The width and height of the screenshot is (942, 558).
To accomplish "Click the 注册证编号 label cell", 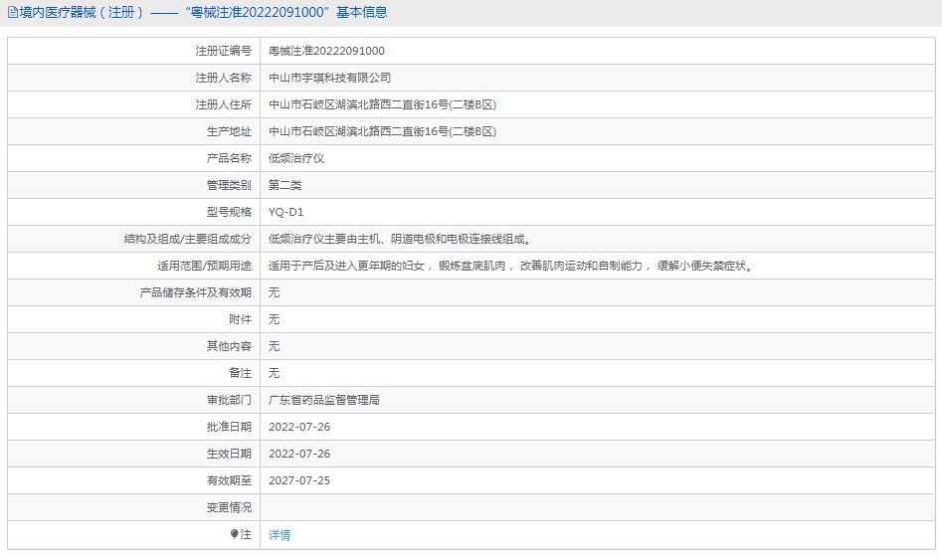I will click(224, 51).
